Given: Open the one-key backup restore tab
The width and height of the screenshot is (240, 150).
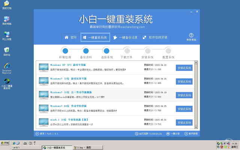Looking at the screenshot, I should click(x=125, y=37).
